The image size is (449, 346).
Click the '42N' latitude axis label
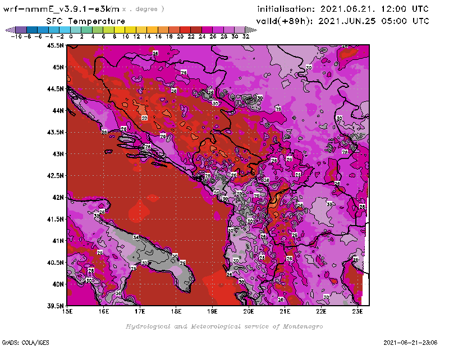tap(58, 198)
